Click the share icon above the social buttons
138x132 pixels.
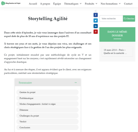(x=95, y=11)
